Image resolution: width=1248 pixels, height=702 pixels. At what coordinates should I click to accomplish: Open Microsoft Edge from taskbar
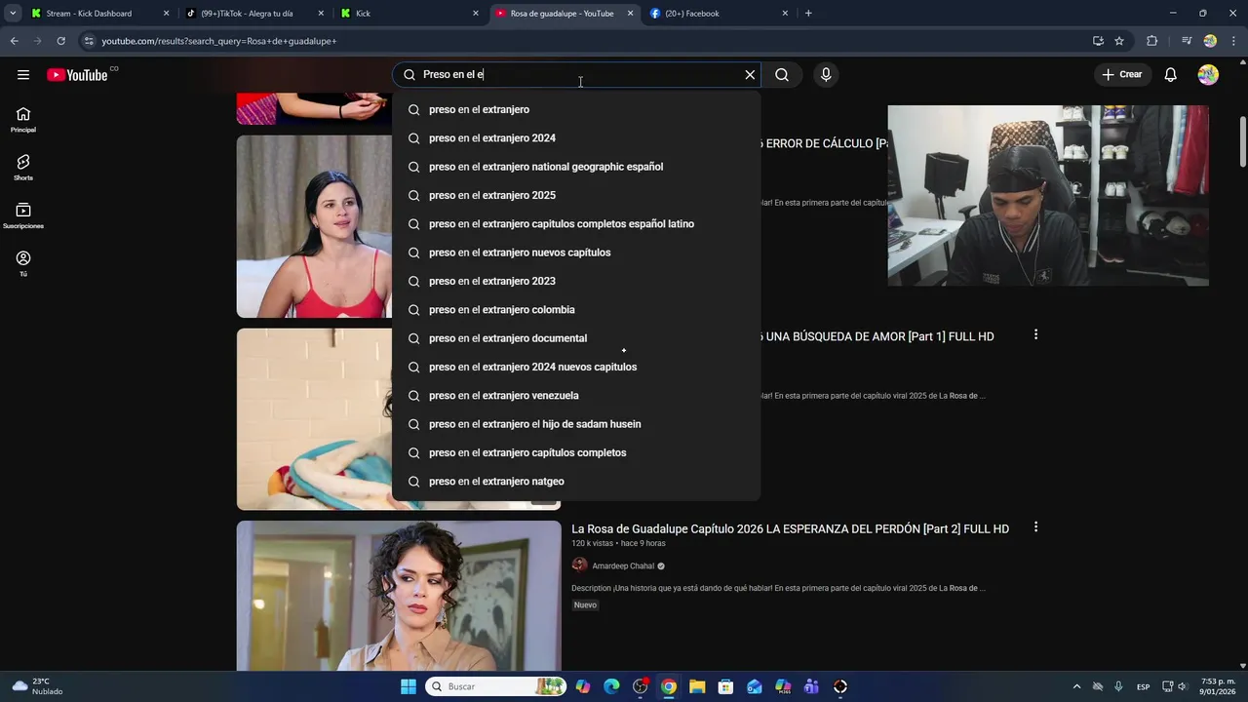611,686
